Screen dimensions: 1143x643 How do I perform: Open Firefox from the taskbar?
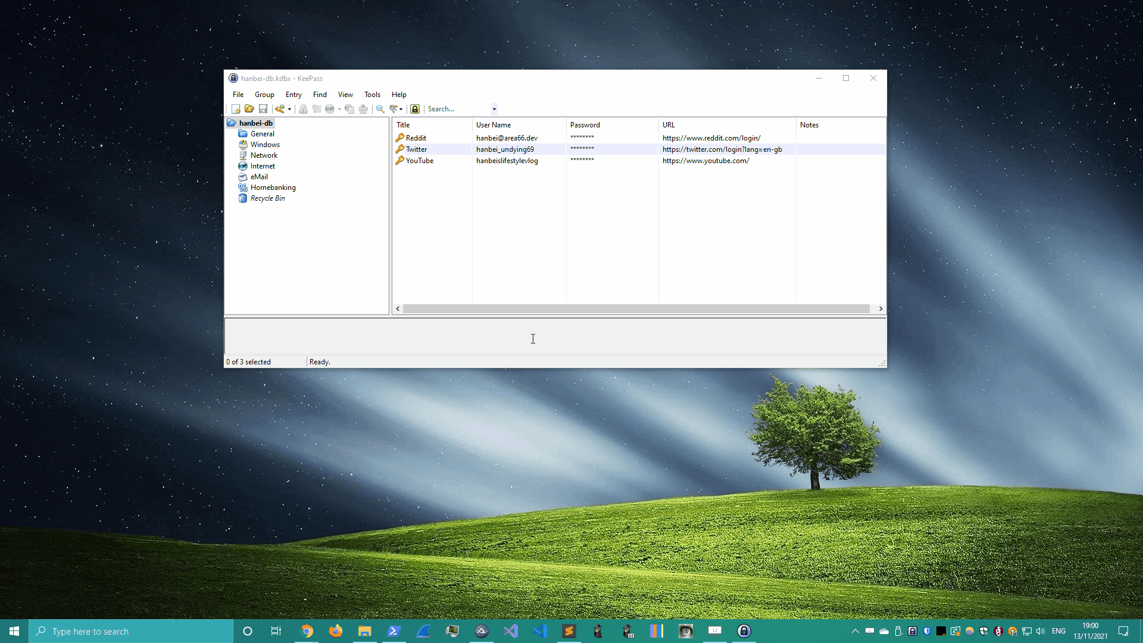pyautogui.click(x=336, y=631)
